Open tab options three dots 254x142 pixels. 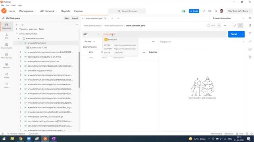(x=118, y=18)
